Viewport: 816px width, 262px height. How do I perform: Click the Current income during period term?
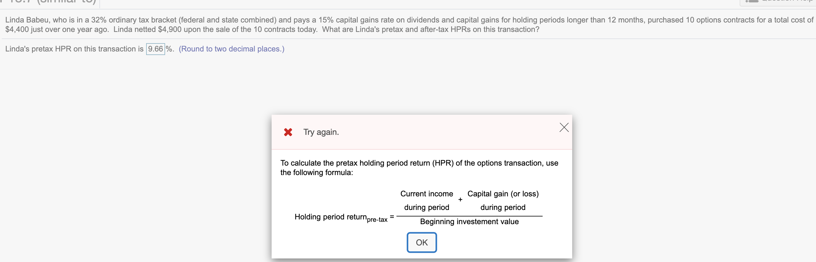coord(426,200)
